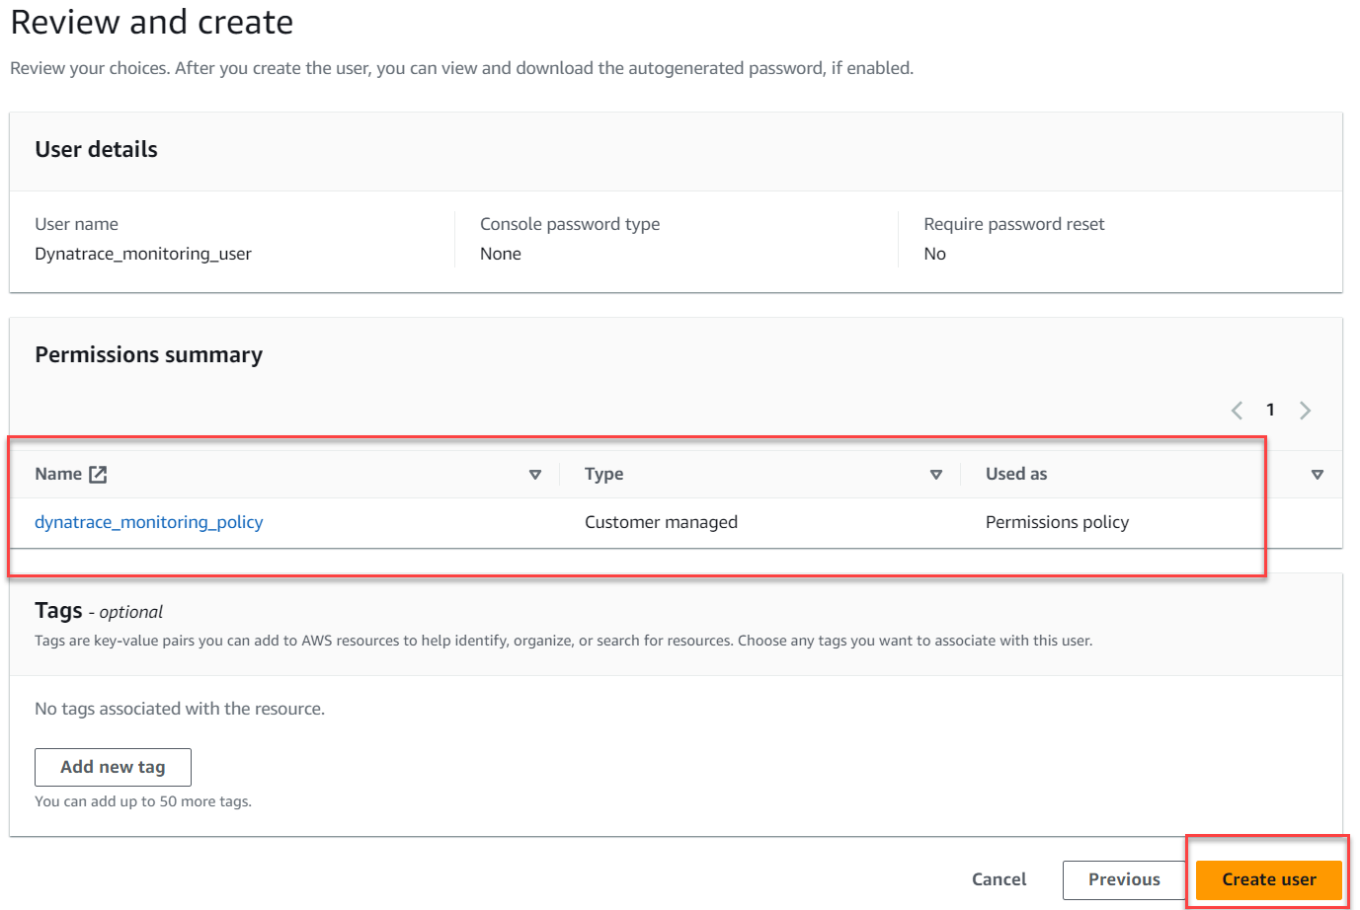Viewport: 1360px width, 910px height.
Task: Open the Type column sort triangle
Action: pyautogui.click(x=936, y=475)
